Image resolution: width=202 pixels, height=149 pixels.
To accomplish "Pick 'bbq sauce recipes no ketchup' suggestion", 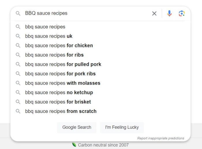I will pyautogui.click(x=100, y=92).
